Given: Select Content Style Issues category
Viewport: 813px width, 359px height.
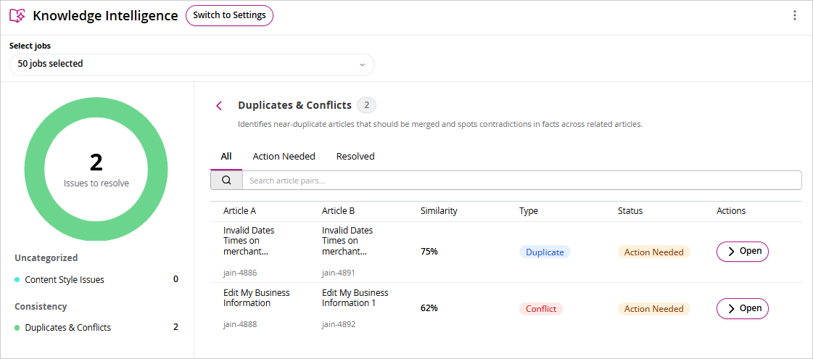Looking at the screenshot, I should coord(96,280).
